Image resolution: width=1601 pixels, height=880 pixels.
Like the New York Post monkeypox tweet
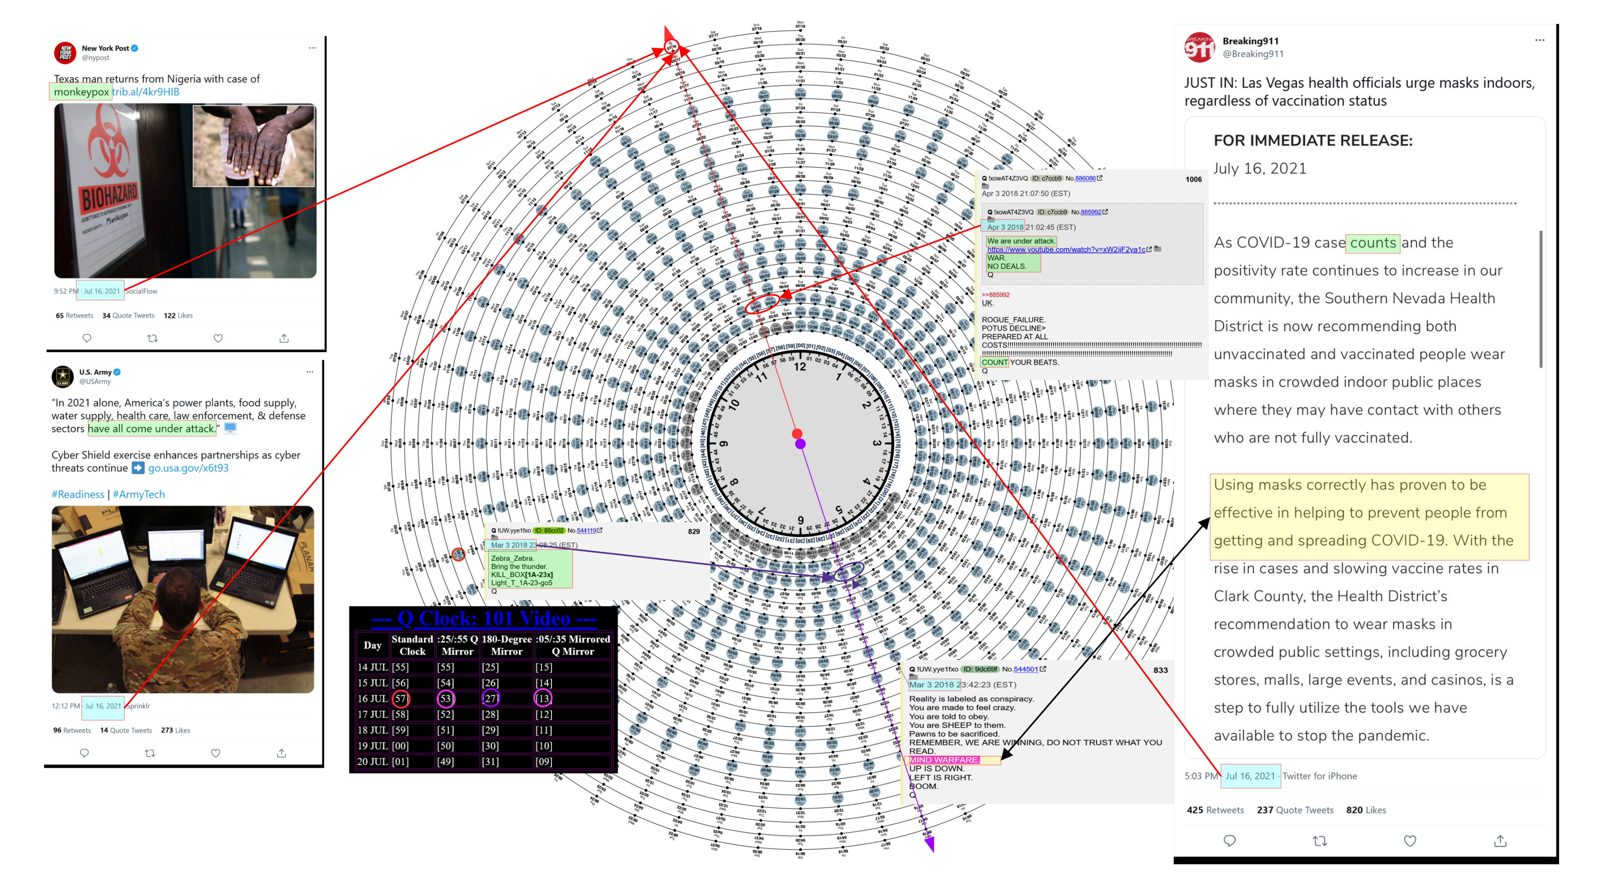click(x=218, y=338)
